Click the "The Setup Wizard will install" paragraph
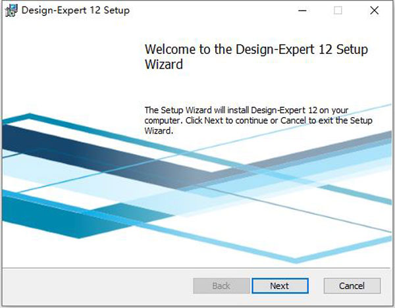395x308 pixels. 258,120
